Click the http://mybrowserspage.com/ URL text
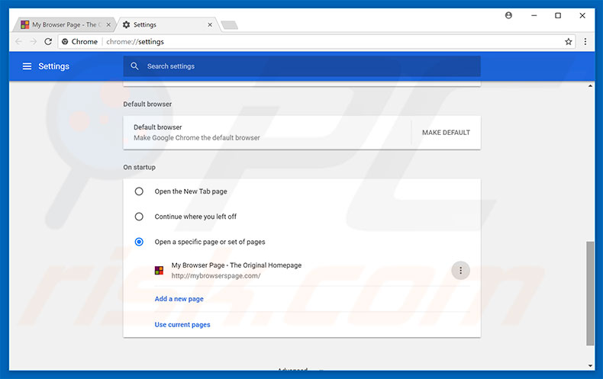 [x=216, y=275]
